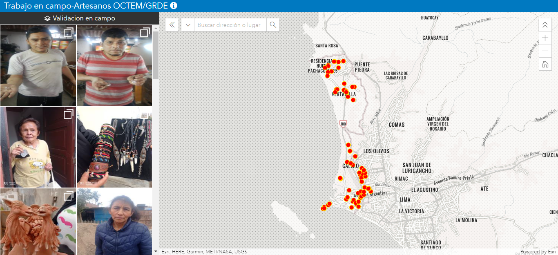The width and height of the screenshot is (558, 255).
Task: Expand image icon on white T-shirt man photo
Action: [x=69, y=32]
